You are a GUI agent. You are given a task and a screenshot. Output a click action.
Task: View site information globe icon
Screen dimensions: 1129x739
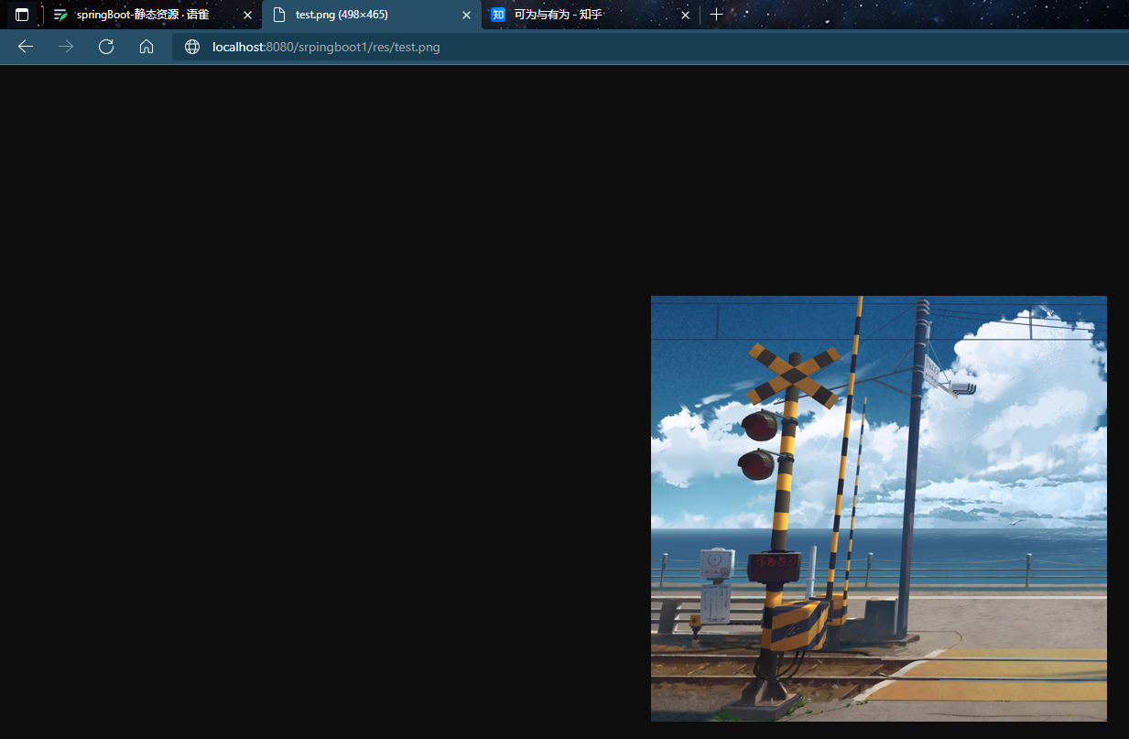(192, 47)
